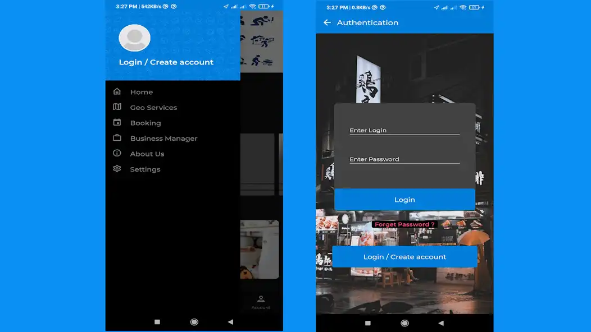Focus the Enter Login input field

coord(404,130)
